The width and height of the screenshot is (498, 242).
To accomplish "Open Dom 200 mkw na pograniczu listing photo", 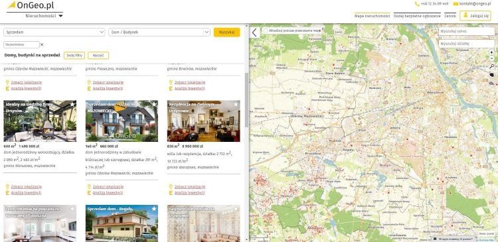I will point(40,223).
